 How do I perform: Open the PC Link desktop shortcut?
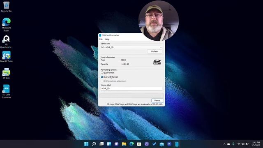coord(6,74)
